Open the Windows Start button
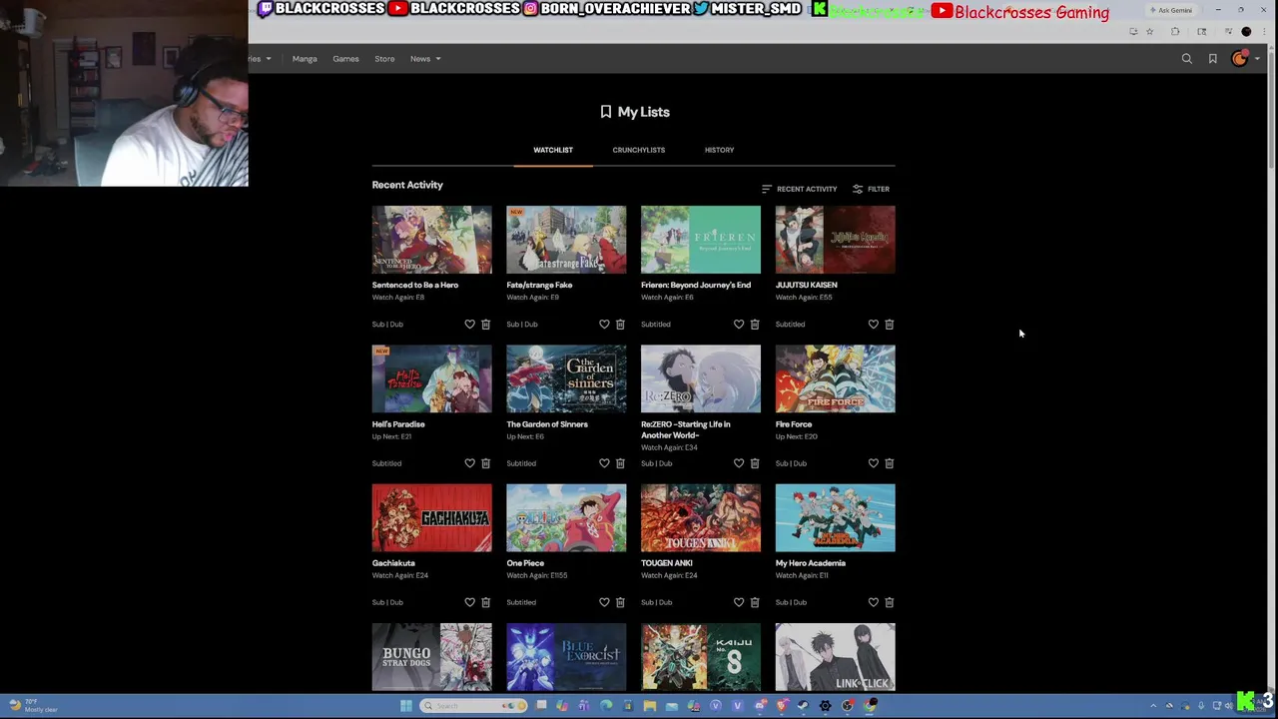Image resolution: width=1278 pixels, height=719 pixels. click(x=406, y=706)
